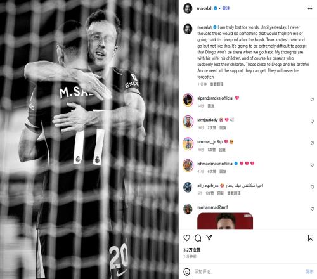Like the iamjaydady comment
The height and width of the screenshot is (279, 317).
tap(312, 121)
